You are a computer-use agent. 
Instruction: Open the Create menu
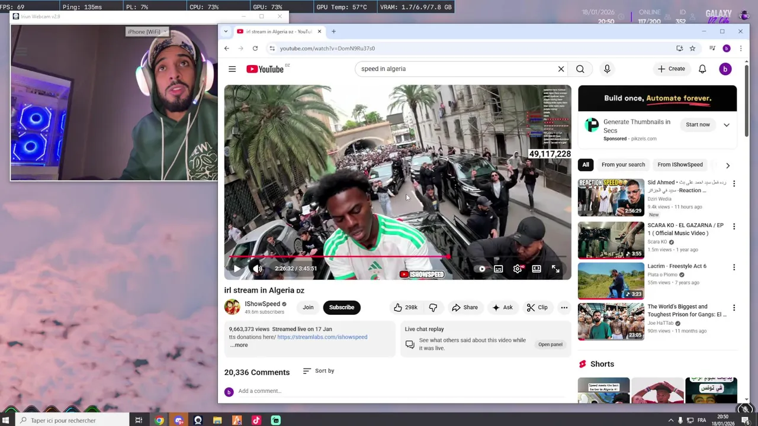coord(671,69)
